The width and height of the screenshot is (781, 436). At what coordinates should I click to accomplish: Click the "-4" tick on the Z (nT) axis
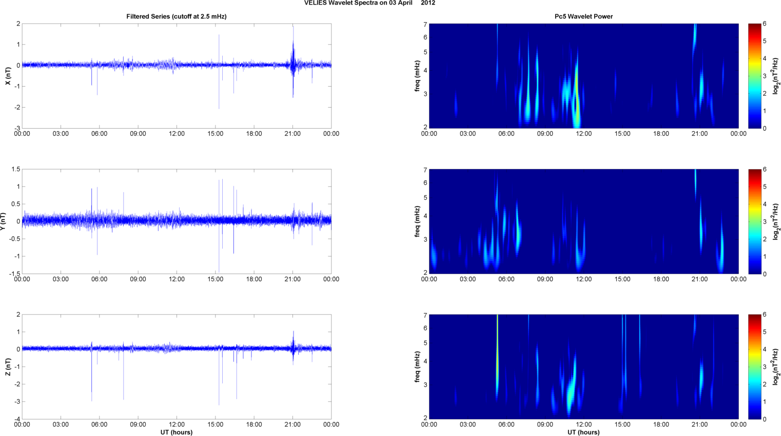(x=17, y=419)
